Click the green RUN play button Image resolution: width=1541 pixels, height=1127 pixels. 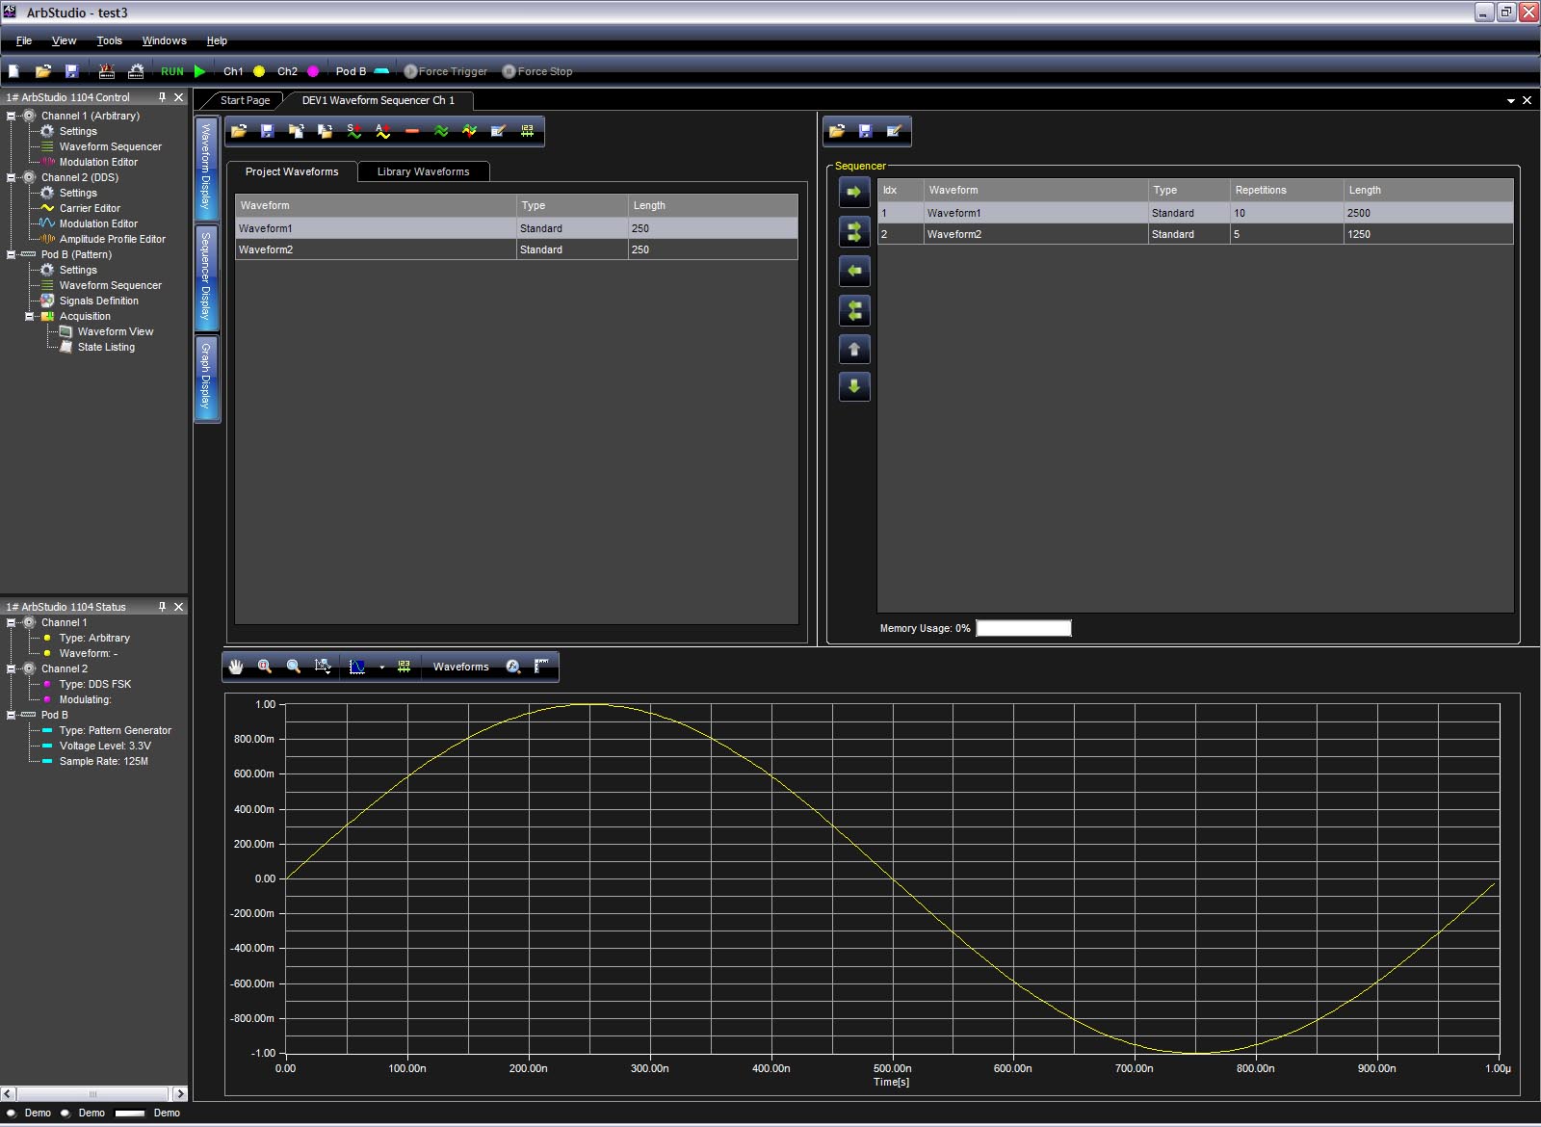(x=199, y=71)
